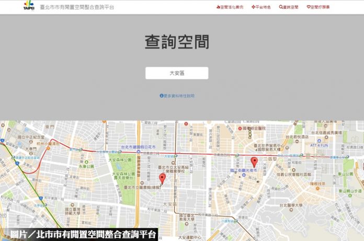
Task: Click the 大安森林公園 label on the map
Action: click(x=120, y=160)
